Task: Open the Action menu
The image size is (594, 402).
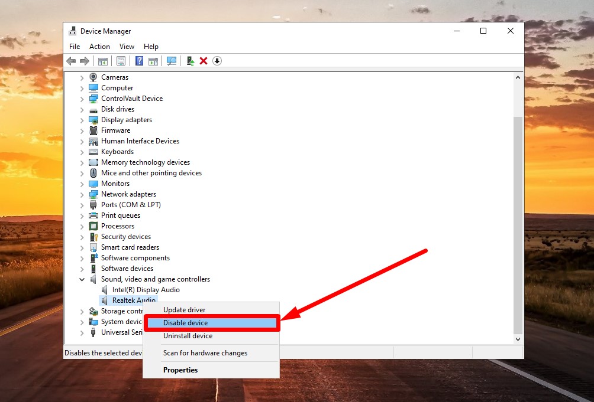Action: tap(99, 47)
